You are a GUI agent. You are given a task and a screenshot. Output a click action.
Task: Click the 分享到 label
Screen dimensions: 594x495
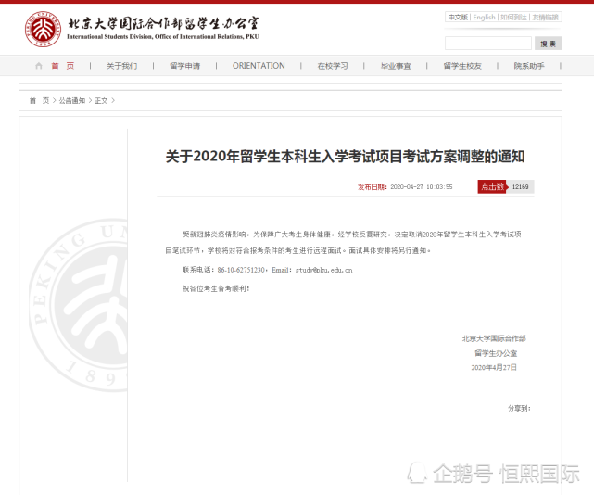[519, 408]
